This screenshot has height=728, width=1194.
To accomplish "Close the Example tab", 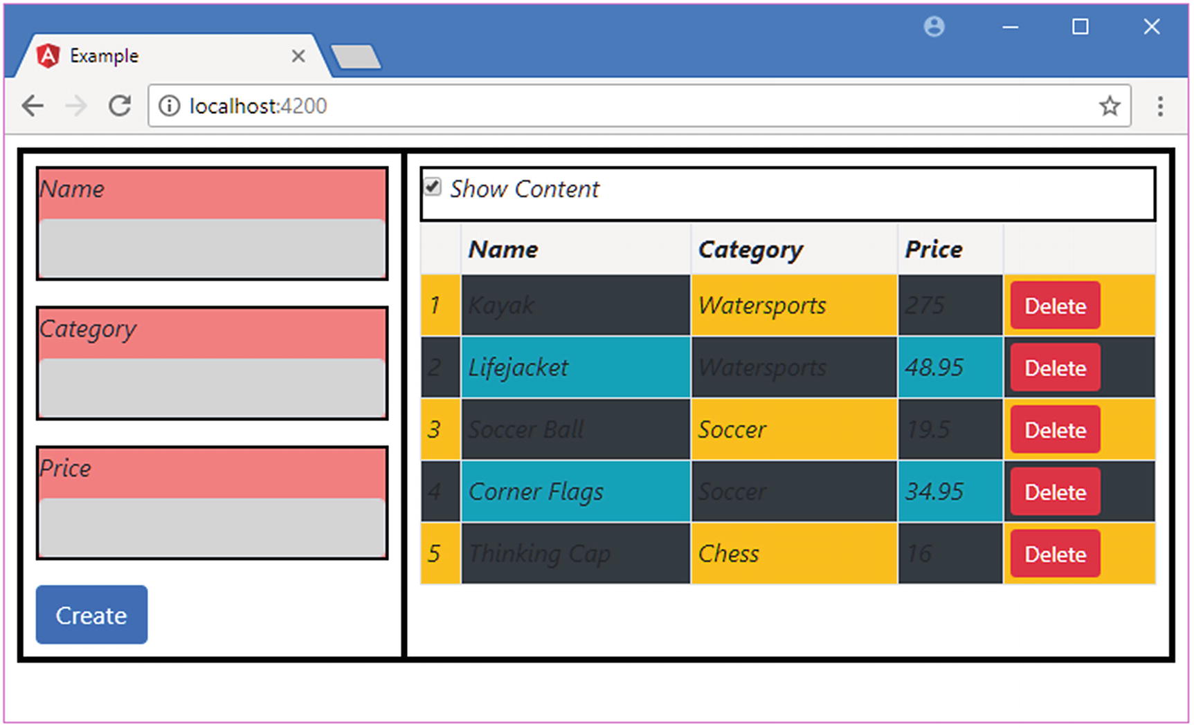I will (x=298, y=56).
